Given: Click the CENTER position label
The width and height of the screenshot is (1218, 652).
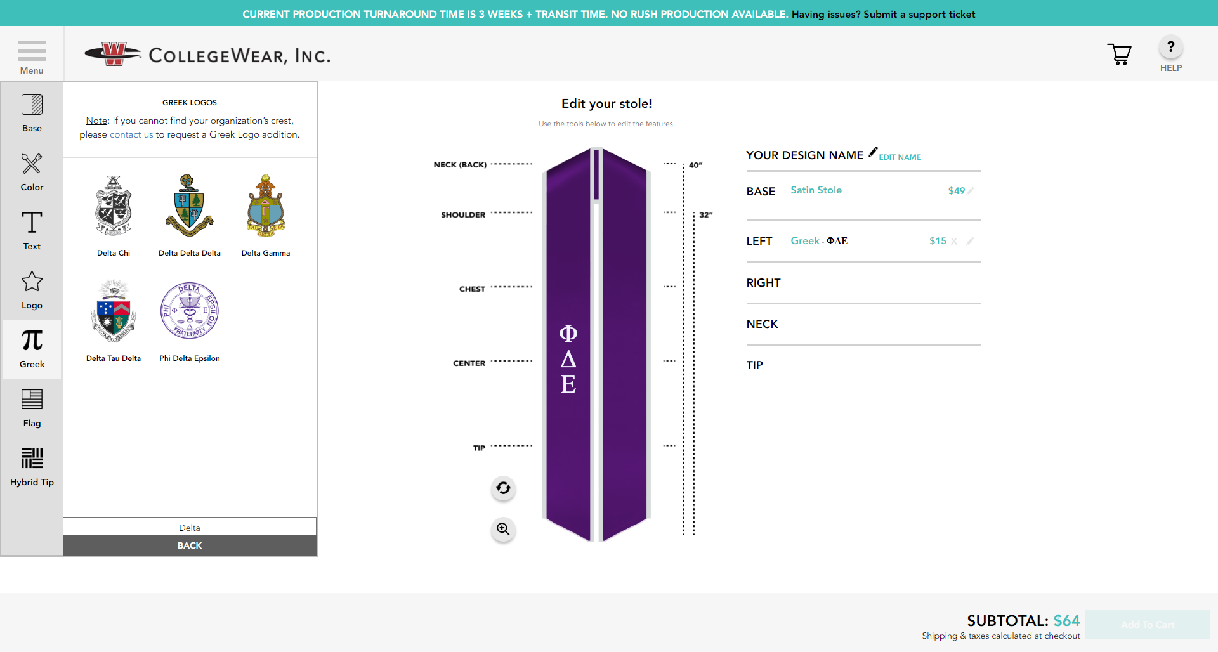Looking at the screenshot, I should point(469,363).
